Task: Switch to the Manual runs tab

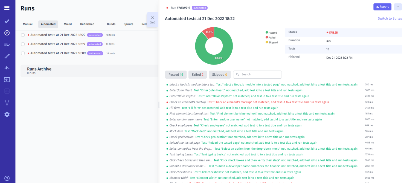Action: [x=27, y=24]
